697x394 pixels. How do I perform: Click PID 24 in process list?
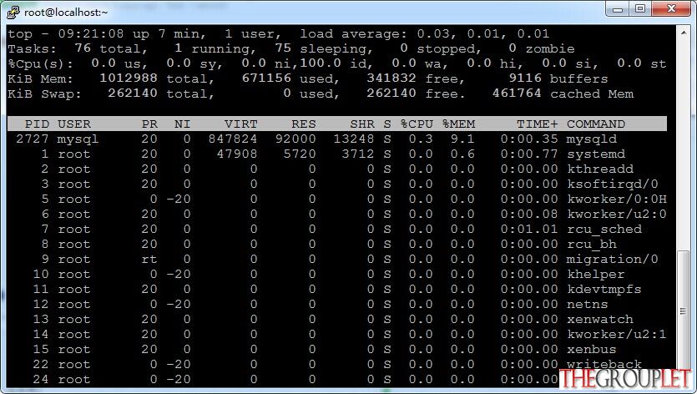[x=41, y=380]
